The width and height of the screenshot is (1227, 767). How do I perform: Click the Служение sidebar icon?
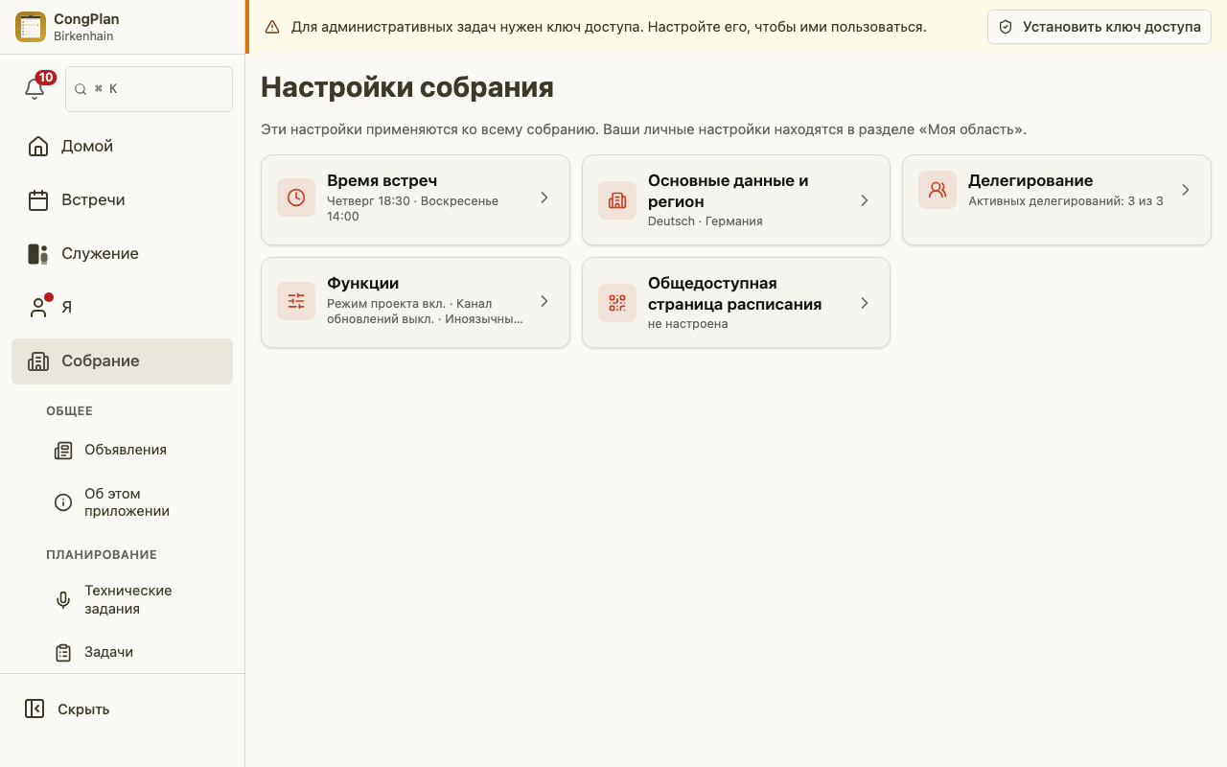click(38, 254)
